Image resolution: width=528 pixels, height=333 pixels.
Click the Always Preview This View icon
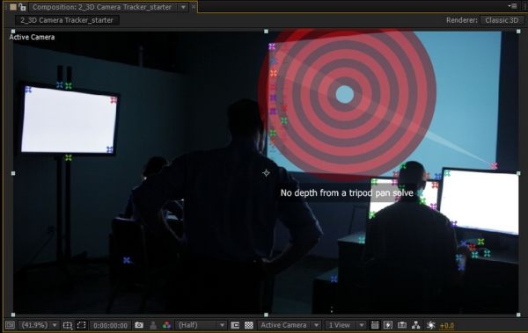pyautogui.click(x=10, y=325)
